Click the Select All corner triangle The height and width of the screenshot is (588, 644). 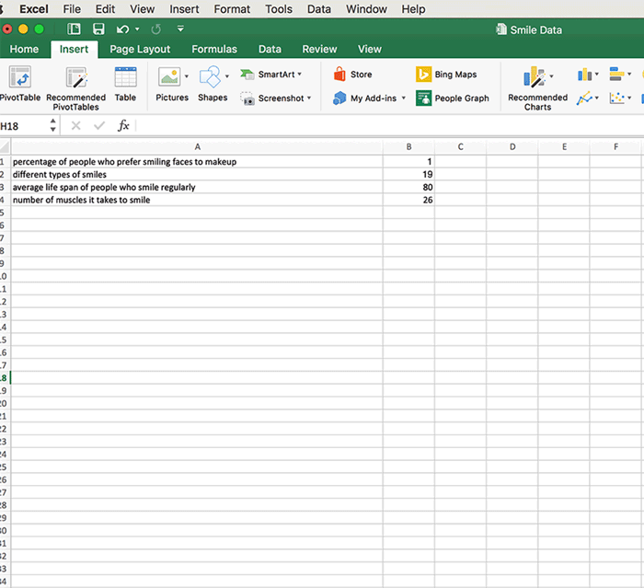click(5, 146)
